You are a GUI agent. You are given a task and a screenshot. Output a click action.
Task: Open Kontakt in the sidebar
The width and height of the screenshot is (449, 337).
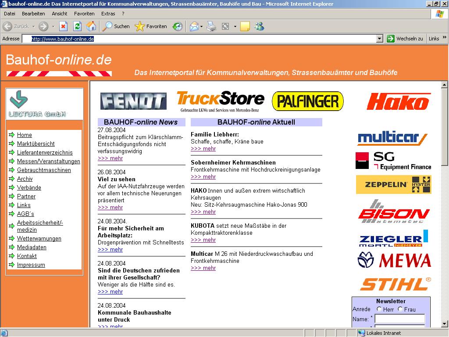pos(27,256)
